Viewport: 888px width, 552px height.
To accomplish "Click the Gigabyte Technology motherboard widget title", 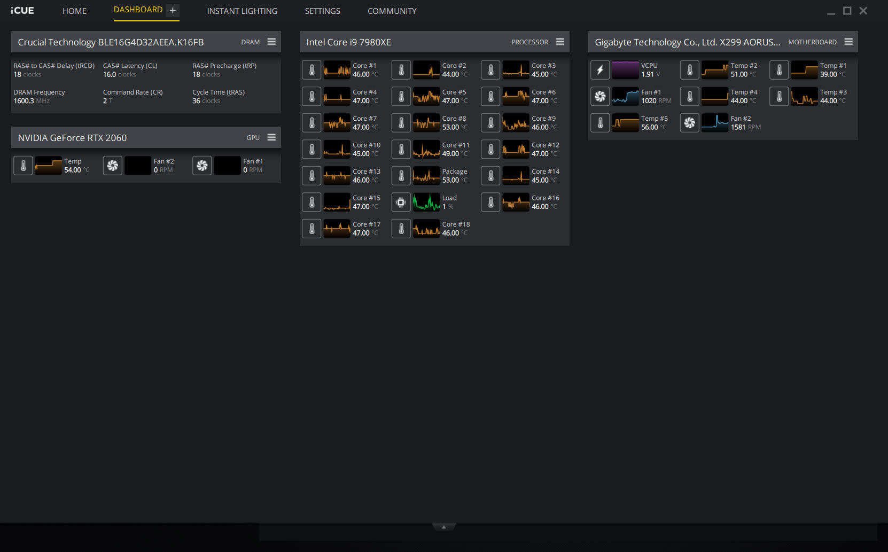I will pyautogui.click(x=687, y=42).
